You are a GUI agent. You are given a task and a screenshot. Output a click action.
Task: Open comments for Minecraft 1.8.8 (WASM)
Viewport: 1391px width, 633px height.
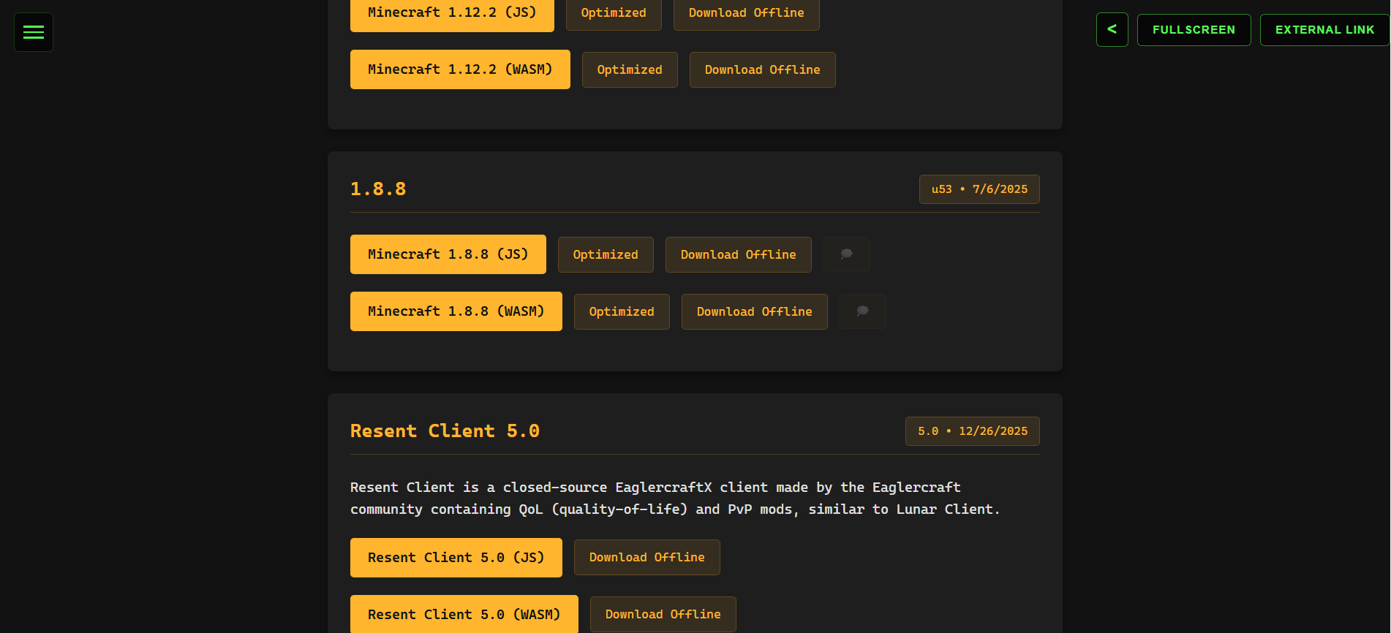pyautogui.click(x=862, y=311)
